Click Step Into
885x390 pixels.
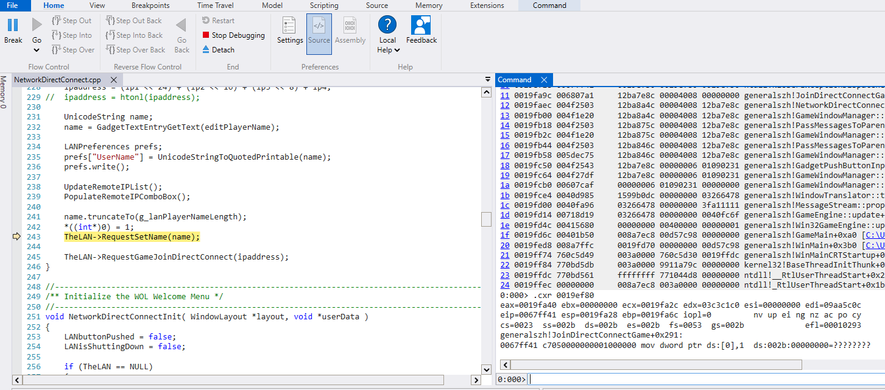[72, 35]
